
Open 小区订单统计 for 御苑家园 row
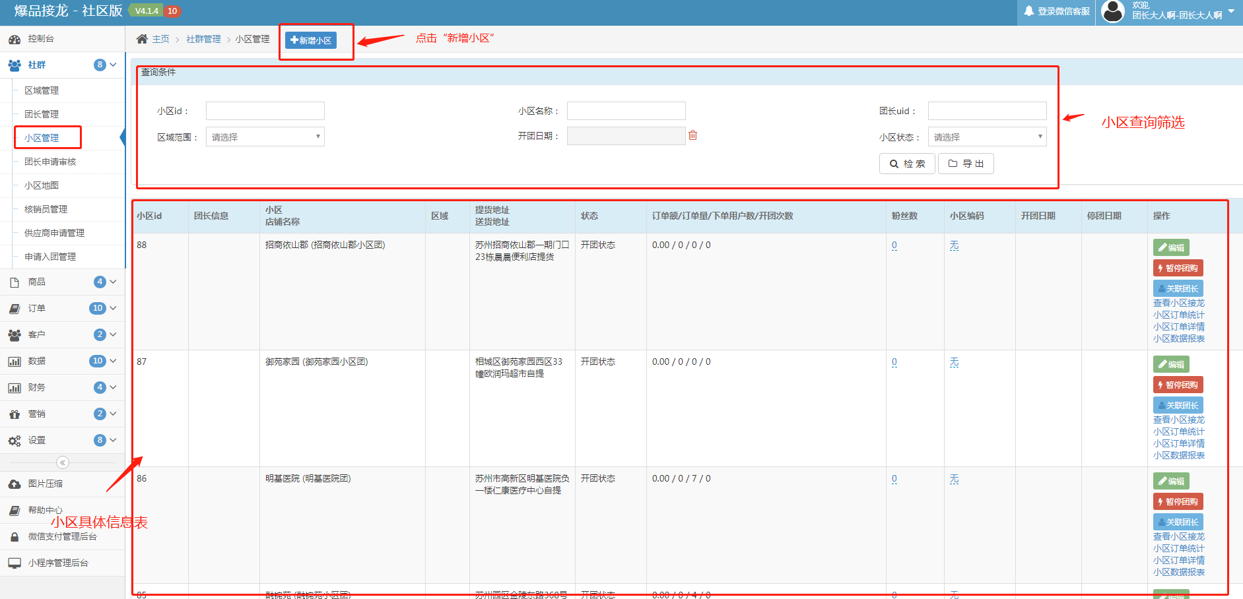[1179, 431]
